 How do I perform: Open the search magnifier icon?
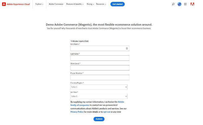point(173,4)
